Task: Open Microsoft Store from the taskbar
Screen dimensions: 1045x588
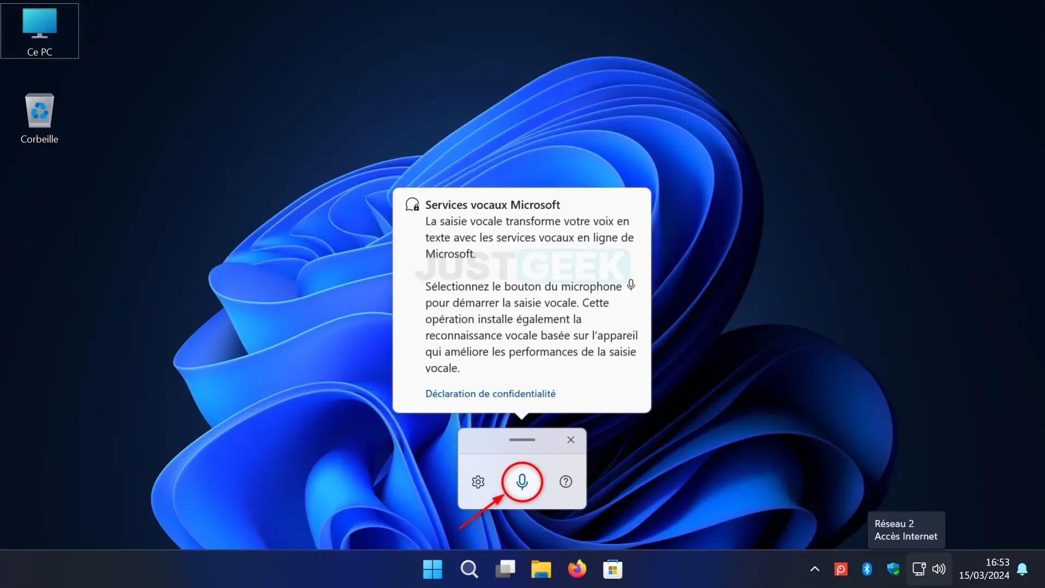Action: [613, 569]
